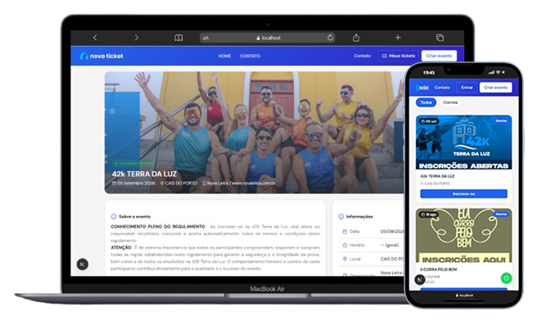
Task: Add new tab with plus icon
Action: click(398, 37)
